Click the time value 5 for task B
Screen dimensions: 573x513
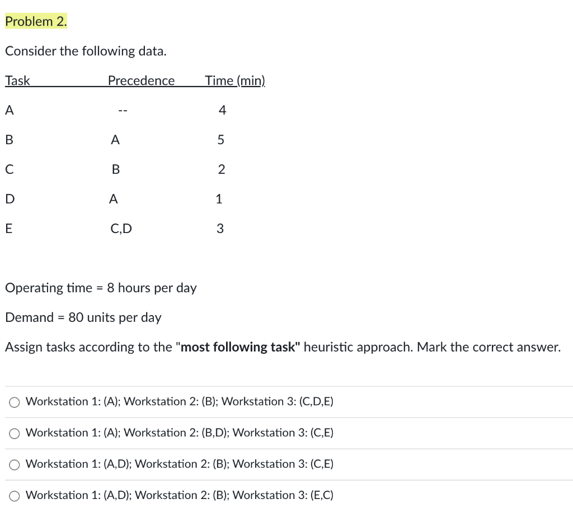coord(220,140)
